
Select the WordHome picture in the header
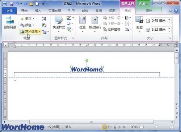tap(87, 70)
